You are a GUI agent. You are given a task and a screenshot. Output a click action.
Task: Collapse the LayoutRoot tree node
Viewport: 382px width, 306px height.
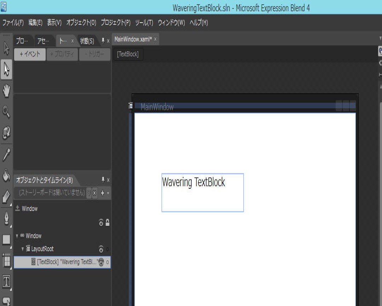click(x=23, y=249)
